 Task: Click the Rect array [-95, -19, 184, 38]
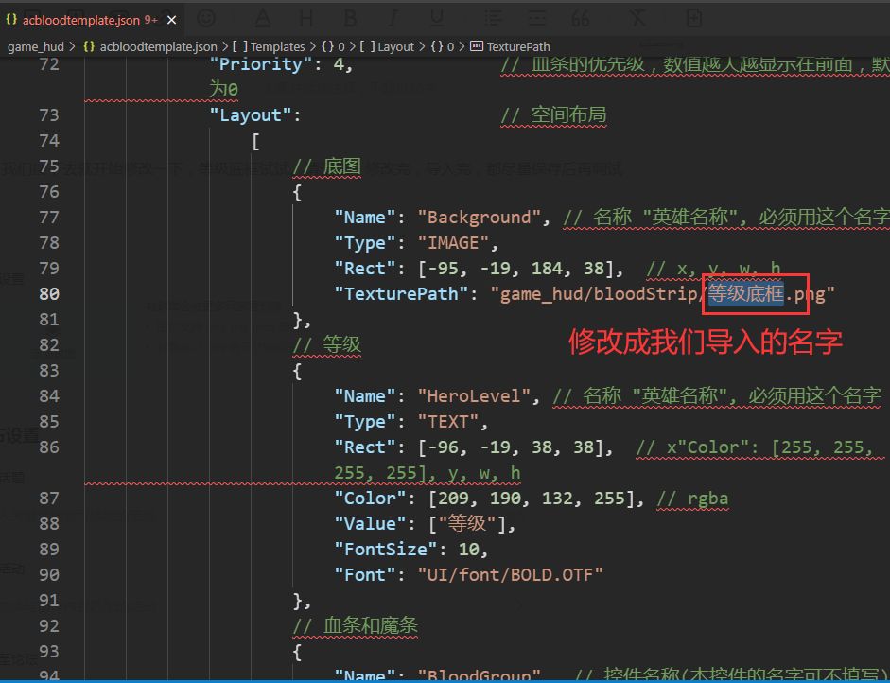[515, 268]
